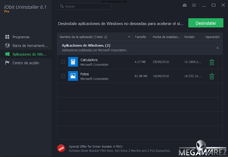Click the Fotos app icon
The height and width of the screenshot is (157, 228).
pyautogui.click(x=73, y=76)
